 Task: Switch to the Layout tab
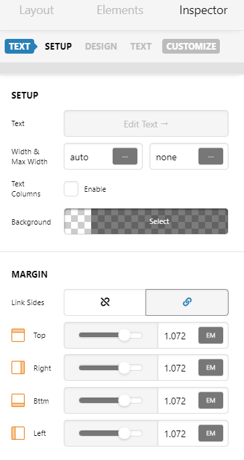[37, 10]
